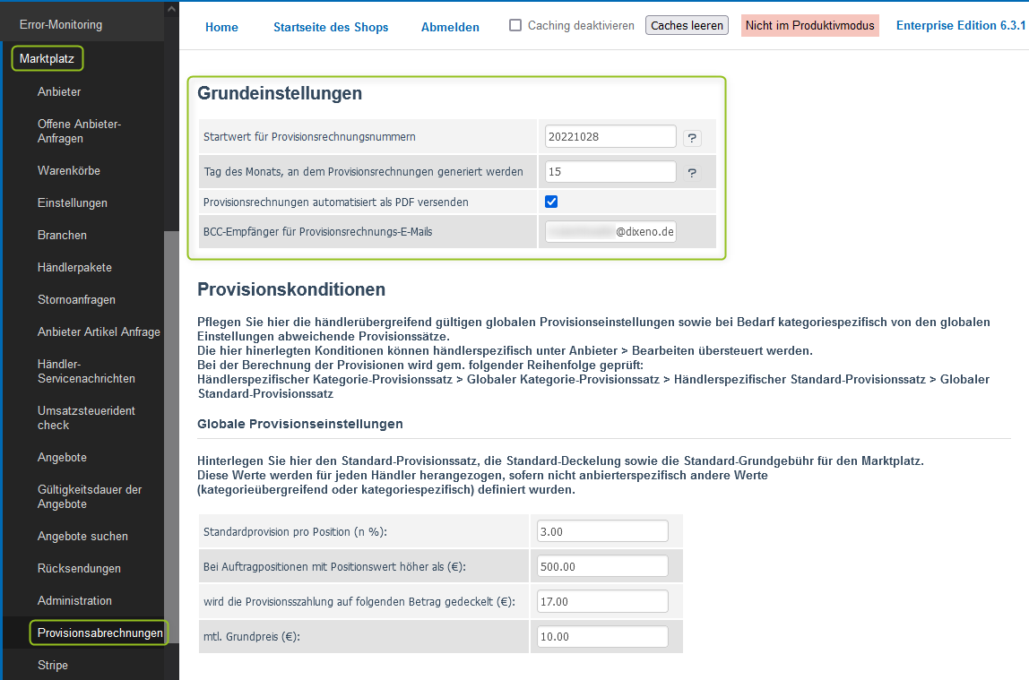Select Angebote suchen menu item
The width and height of the screenshot is (1029, 680).
click(82, 536)
